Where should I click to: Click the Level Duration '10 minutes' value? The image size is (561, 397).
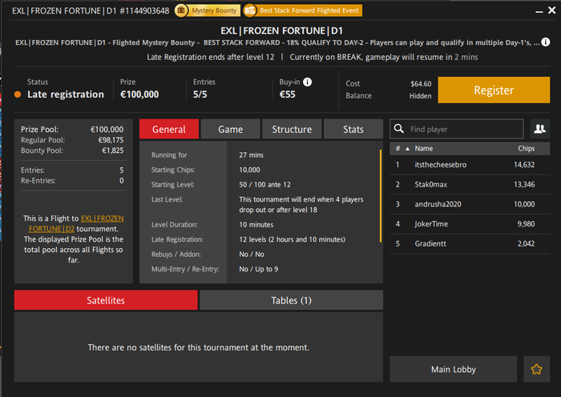256,225
